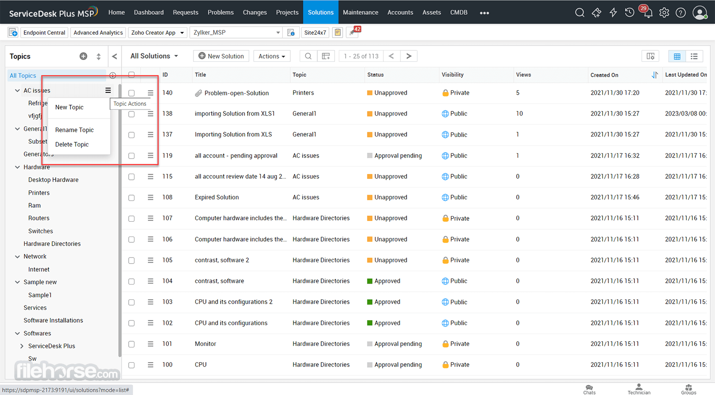
Task: Select all solutions header checkbox
Action: [x=132, y=75]
